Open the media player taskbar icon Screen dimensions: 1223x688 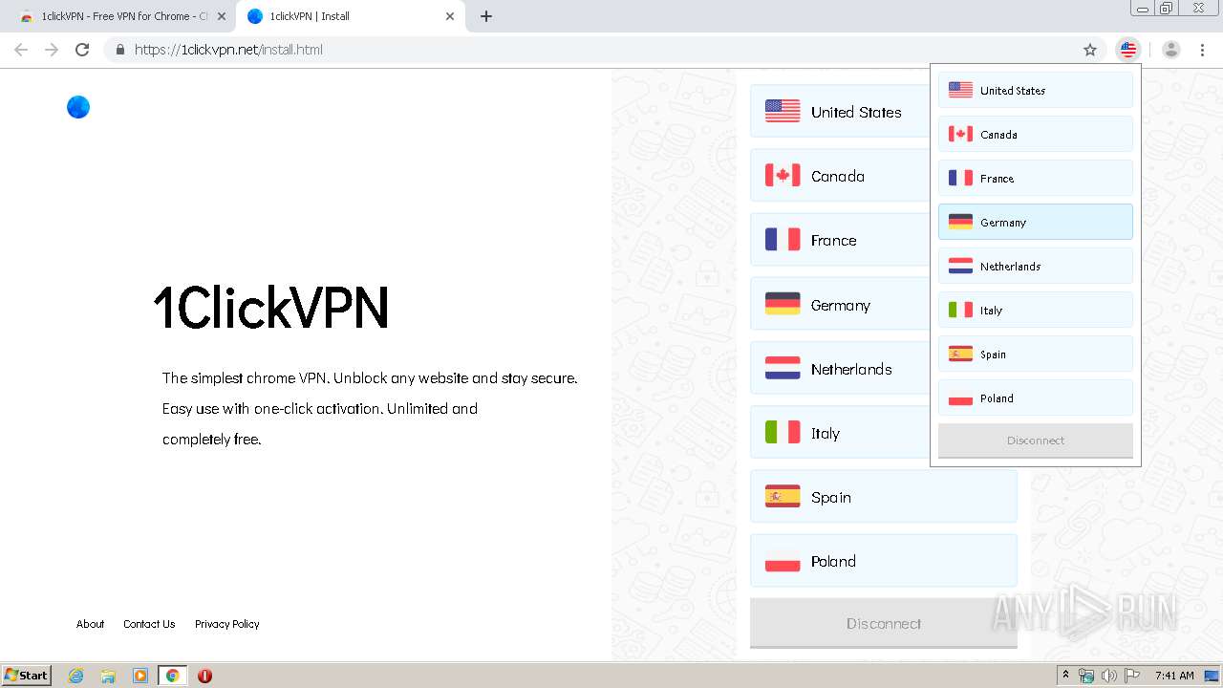pos(140,676)
